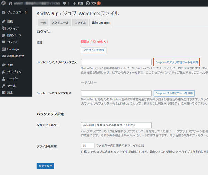Click the — または — separator text
This screenshot has width=208, height=175.
(89, 83)
